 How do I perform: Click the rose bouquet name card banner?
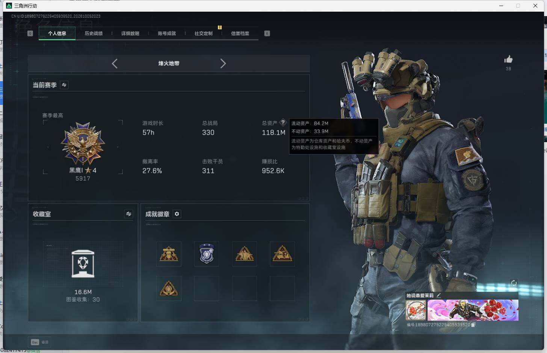click(x=473, y=310)
